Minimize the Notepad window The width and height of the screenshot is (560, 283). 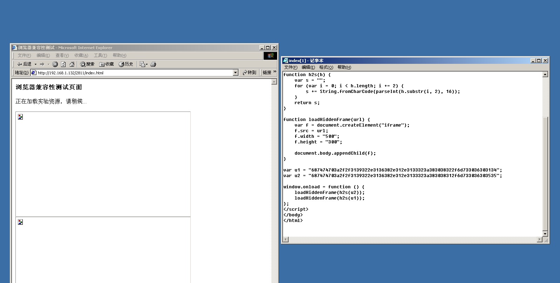click(x=533, y=61)
